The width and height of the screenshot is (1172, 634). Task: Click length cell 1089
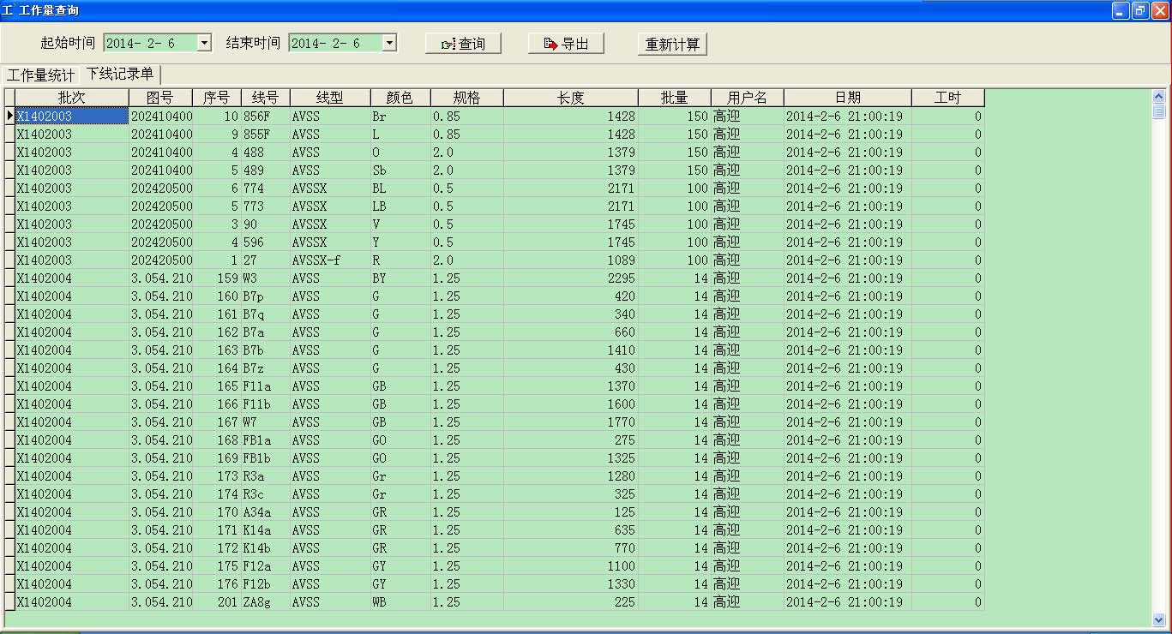(571, 260)
